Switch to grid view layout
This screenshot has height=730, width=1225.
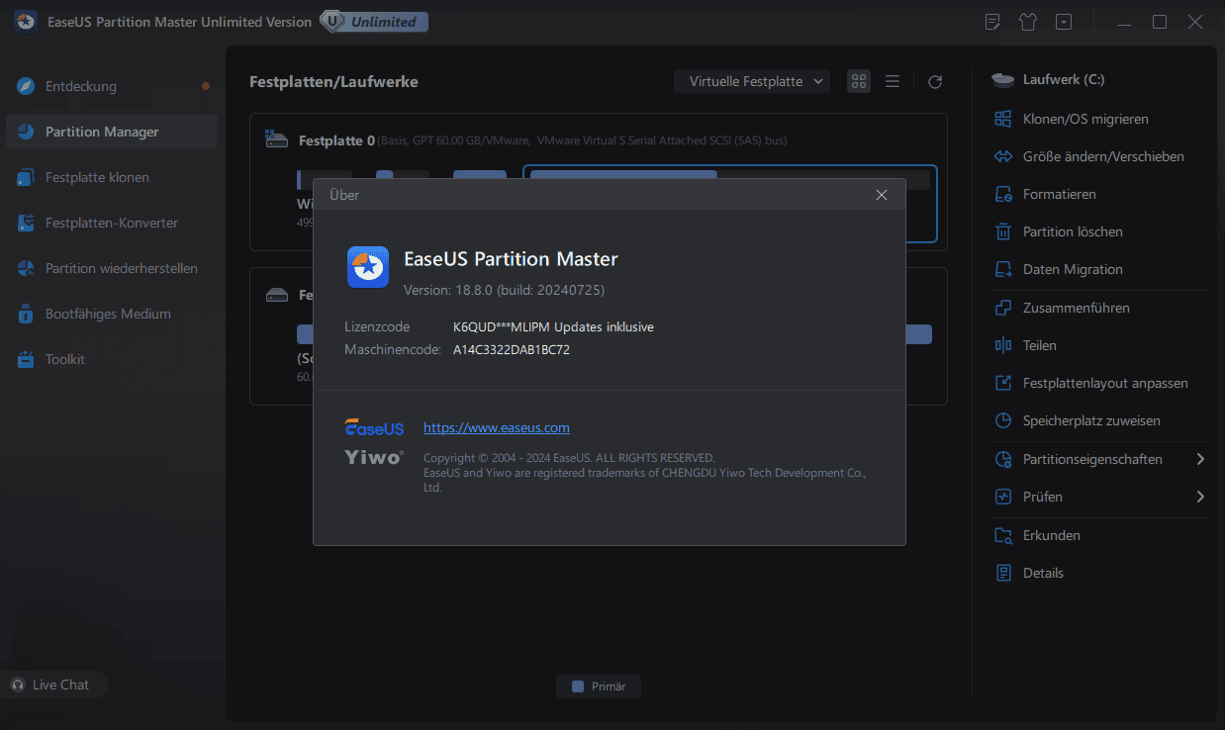(x=859, y=81)
